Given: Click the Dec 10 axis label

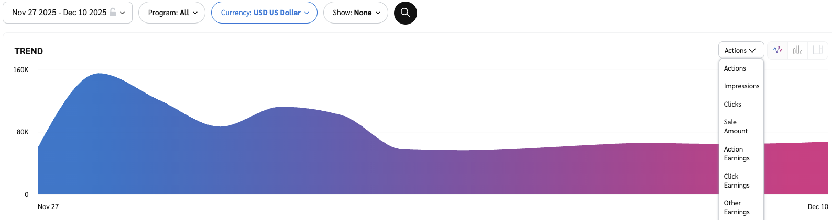Looking at the screenshot, I should click(x=817, y=207).
